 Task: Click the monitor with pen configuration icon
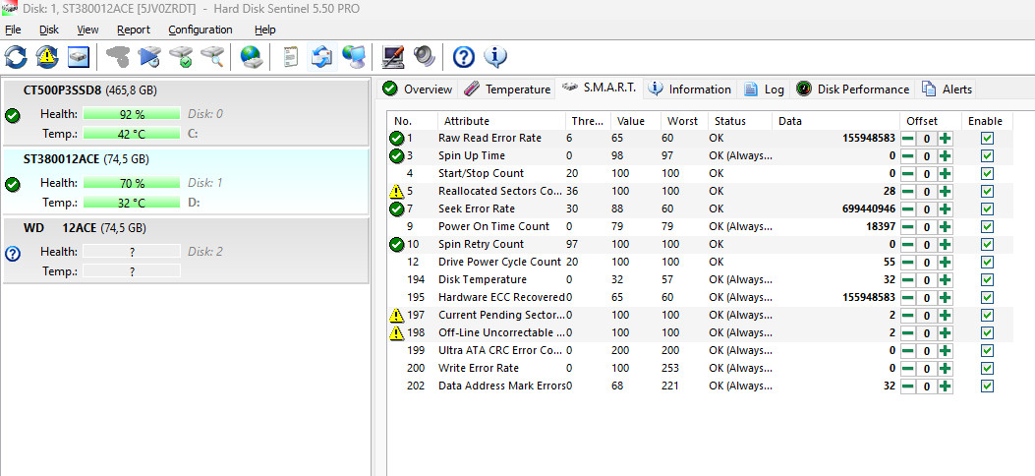coord(393,57)
